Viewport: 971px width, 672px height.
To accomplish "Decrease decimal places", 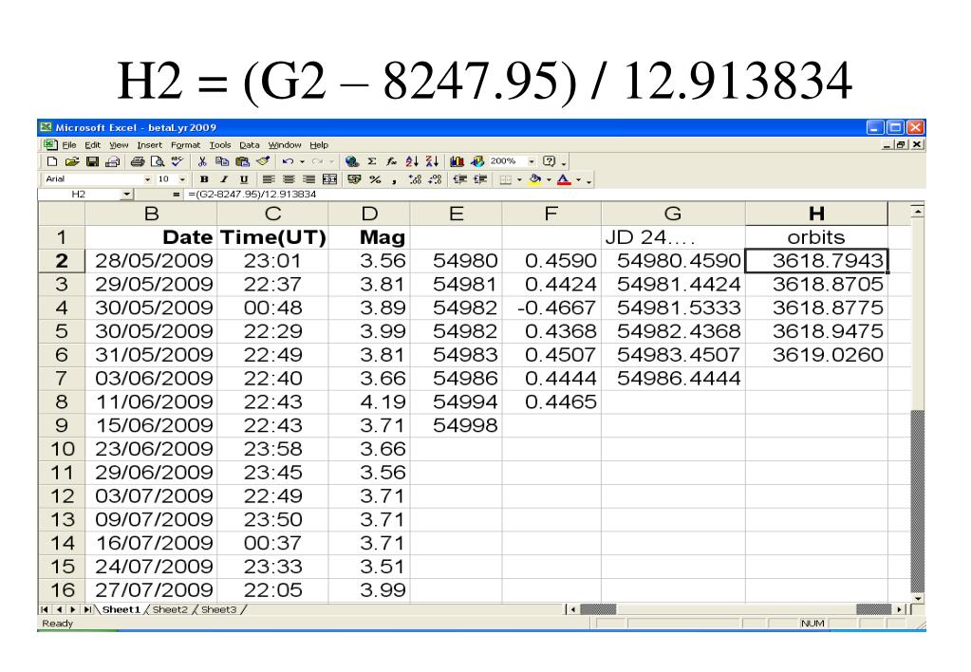I will click(435, 179).
